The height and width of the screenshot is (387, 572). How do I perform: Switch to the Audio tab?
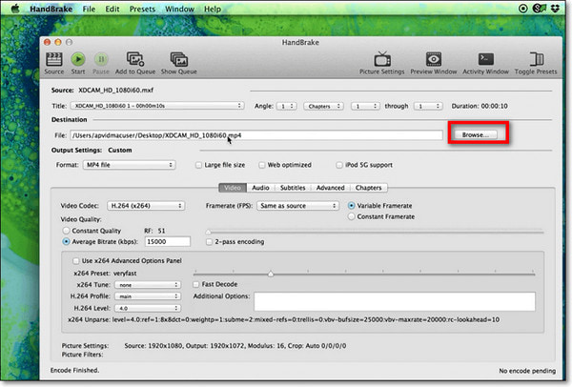[x=260, y=188]
